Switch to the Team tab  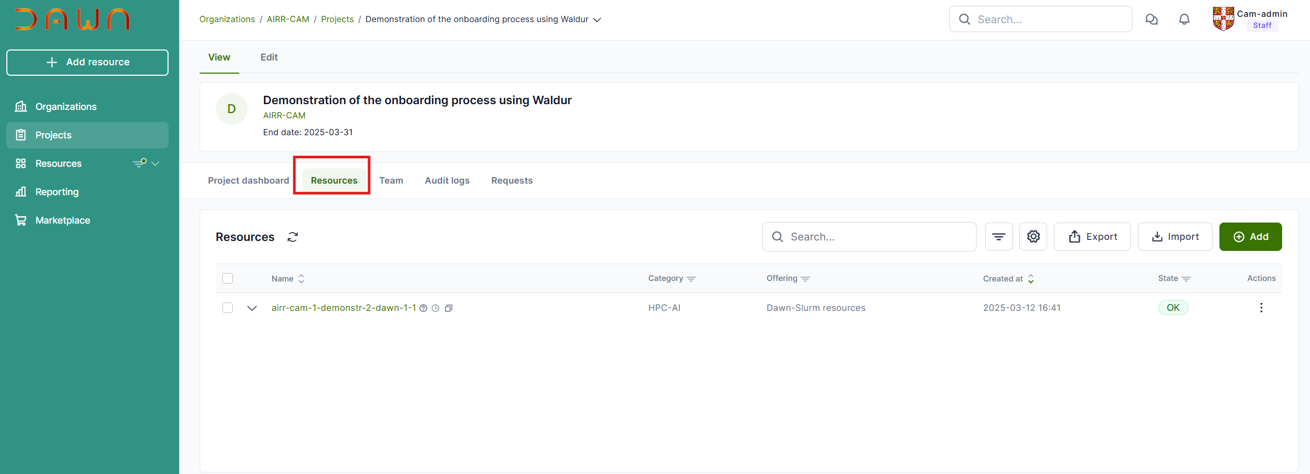(391, 180)
